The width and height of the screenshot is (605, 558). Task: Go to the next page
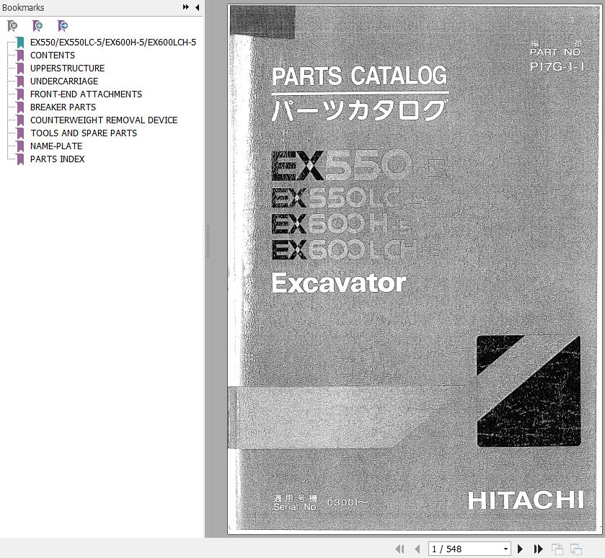(520, 549)
